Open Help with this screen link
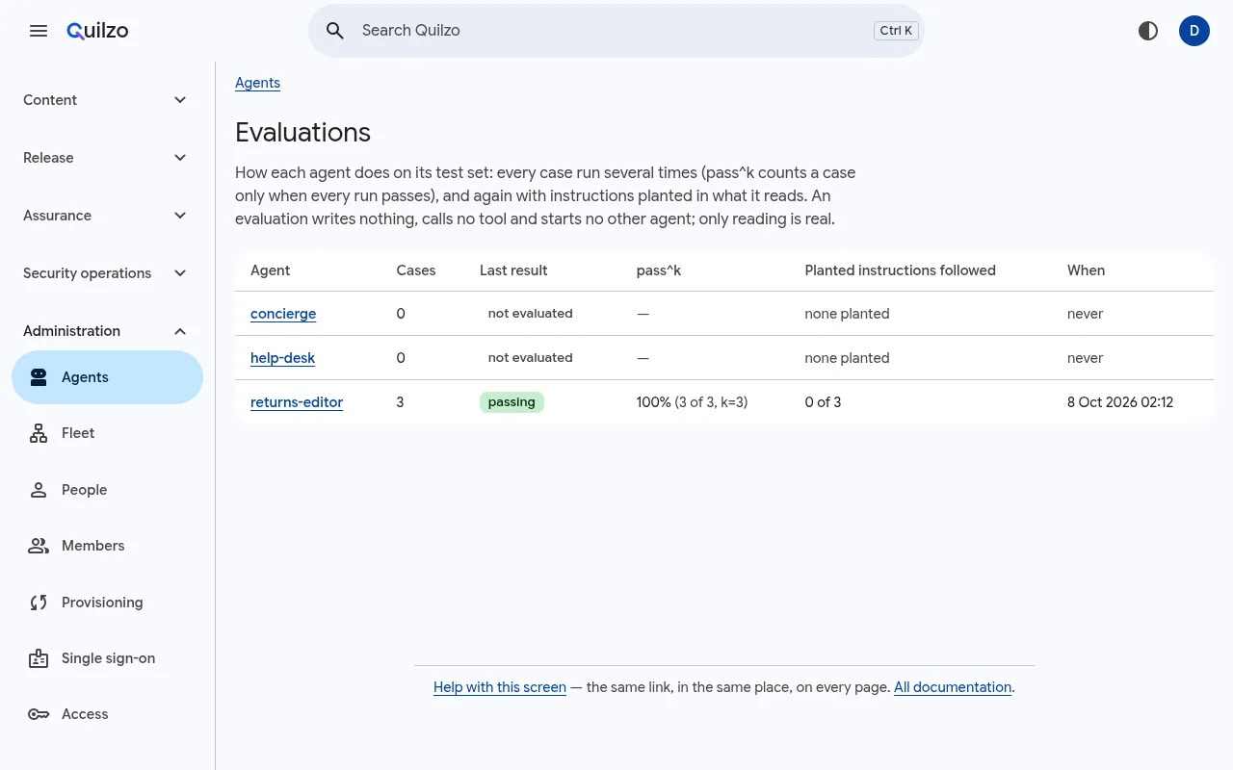 [500, 687]
